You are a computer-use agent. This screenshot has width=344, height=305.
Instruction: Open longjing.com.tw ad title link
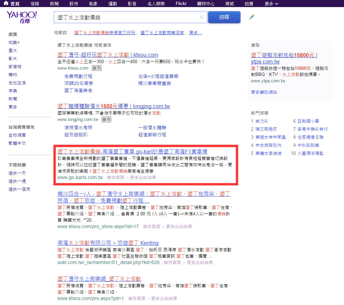pos(114,106)
